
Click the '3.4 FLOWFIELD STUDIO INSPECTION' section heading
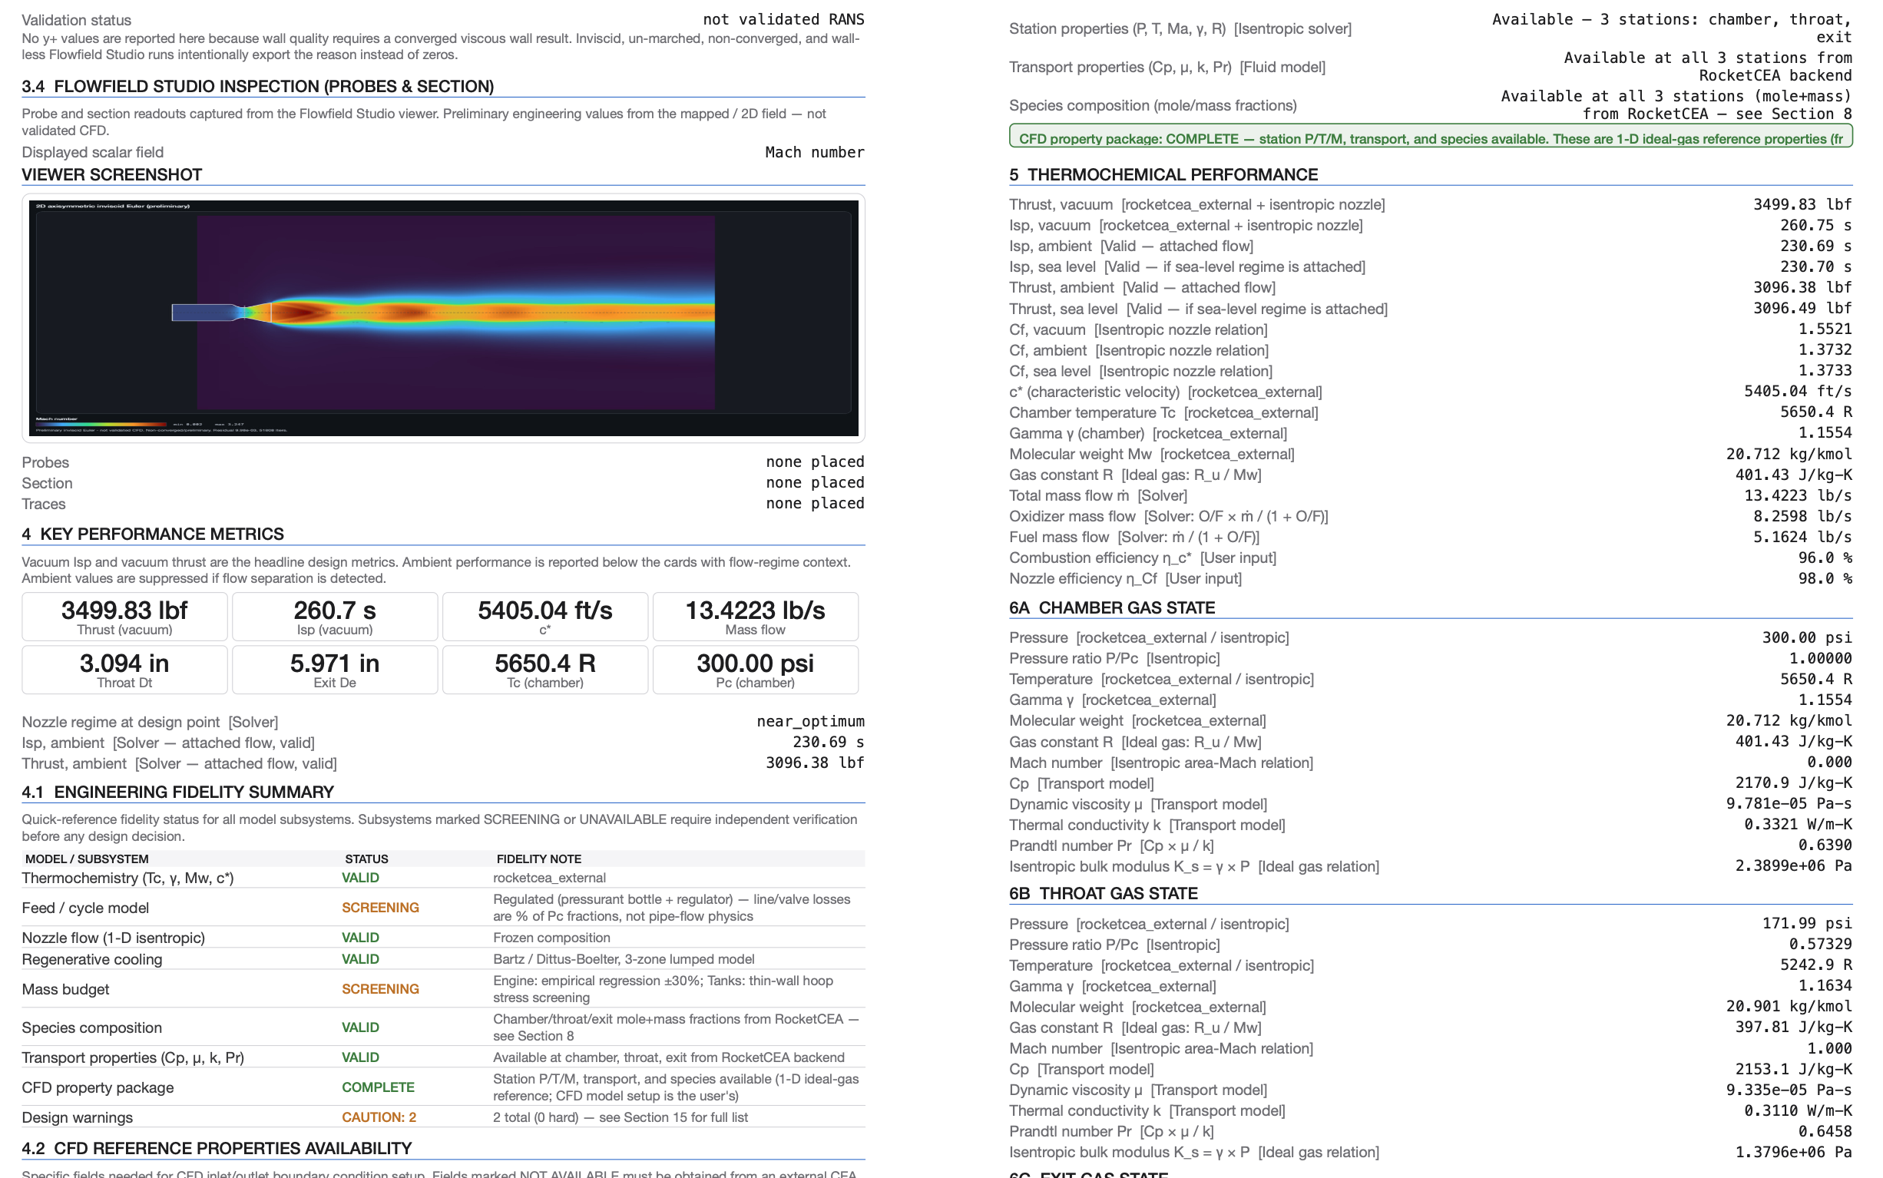pos(258,87)
